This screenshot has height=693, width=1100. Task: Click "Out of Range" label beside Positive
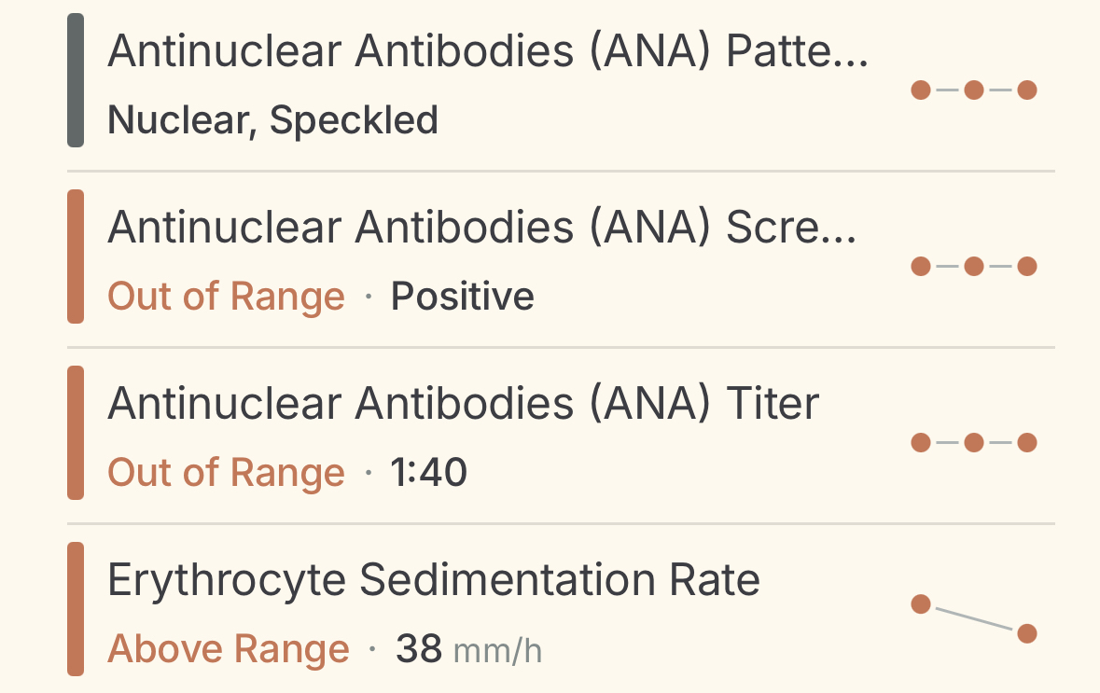click(226, 297)
